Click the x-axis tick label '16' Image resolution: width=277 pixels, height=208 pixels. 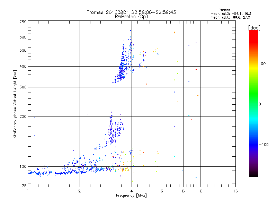click(235, 191)
